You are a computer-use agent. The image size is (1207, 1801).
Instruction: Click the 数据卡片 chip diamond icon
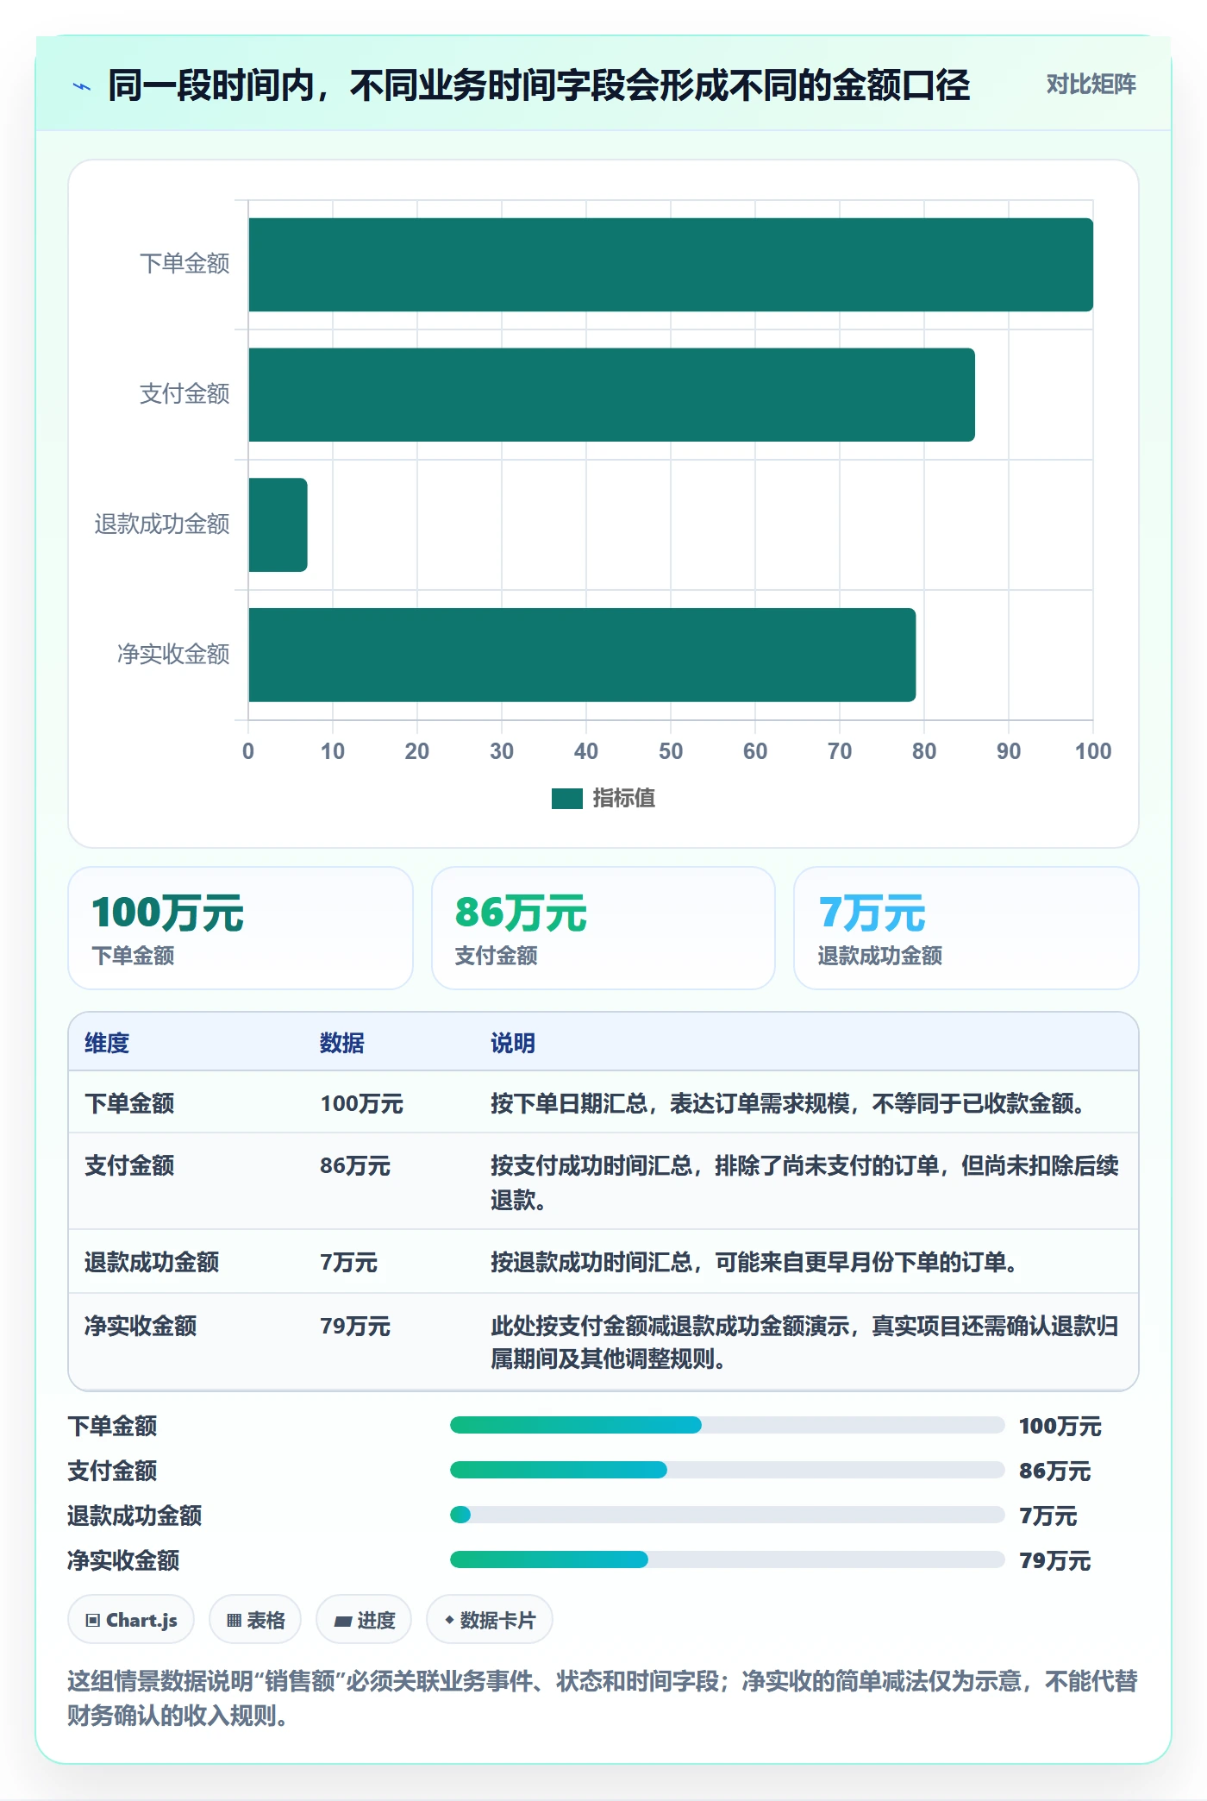coord(449,1620)
